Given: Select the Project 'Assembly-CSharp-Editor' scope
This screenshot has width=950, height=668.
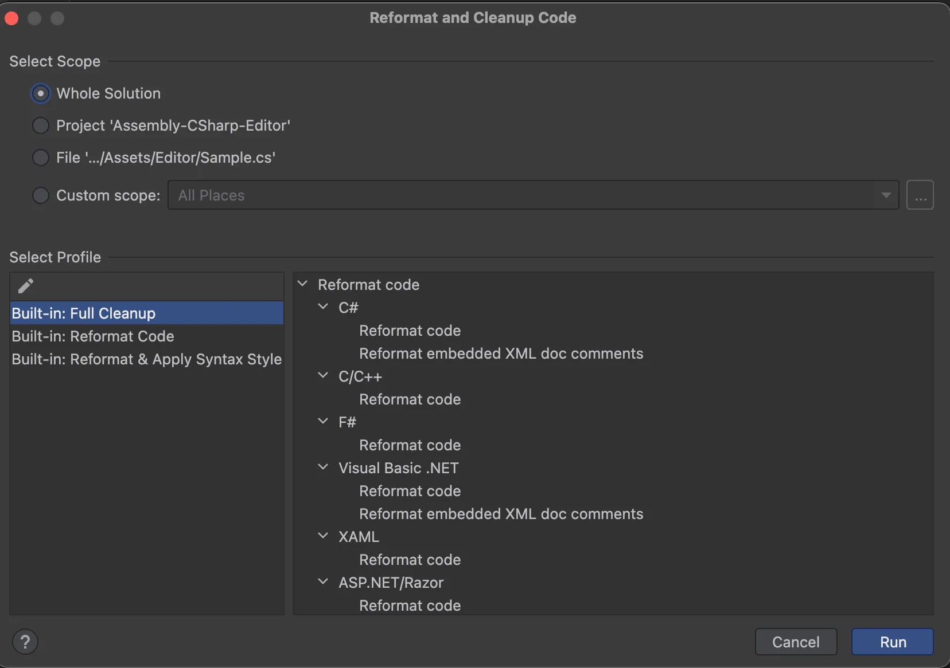Looking at the screenshot, I should coord(40,125).
